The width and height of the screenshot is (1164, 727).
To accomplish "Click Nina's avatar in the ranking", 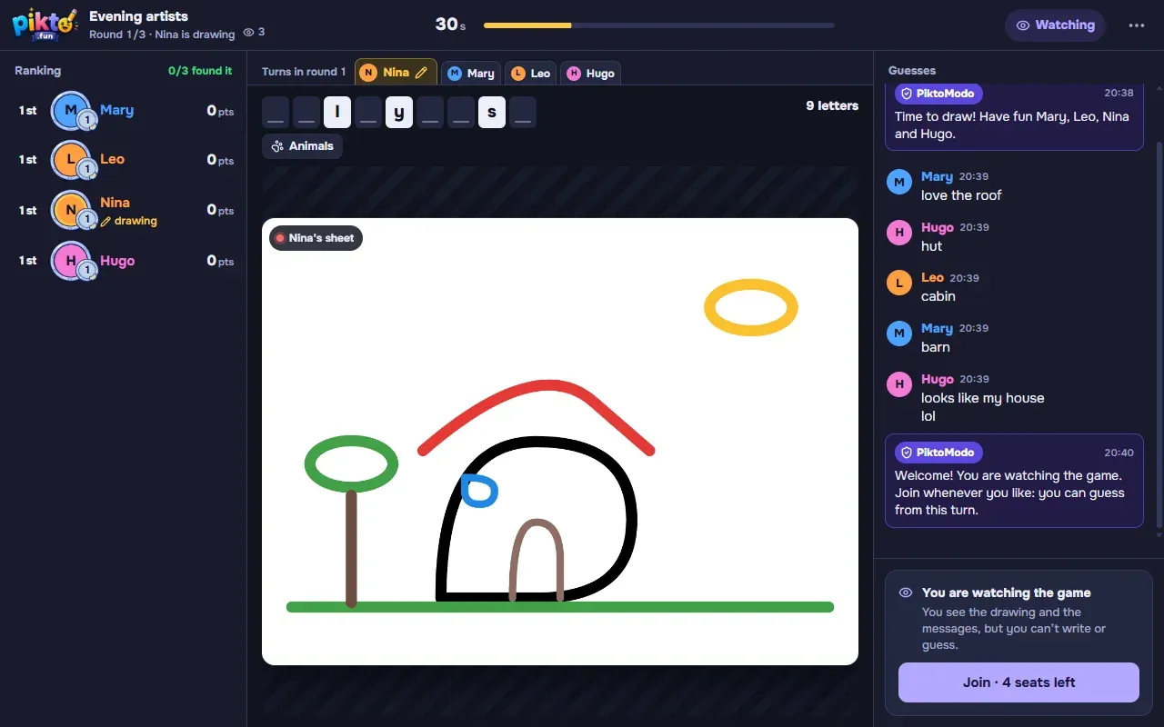I will click(71, 210).
